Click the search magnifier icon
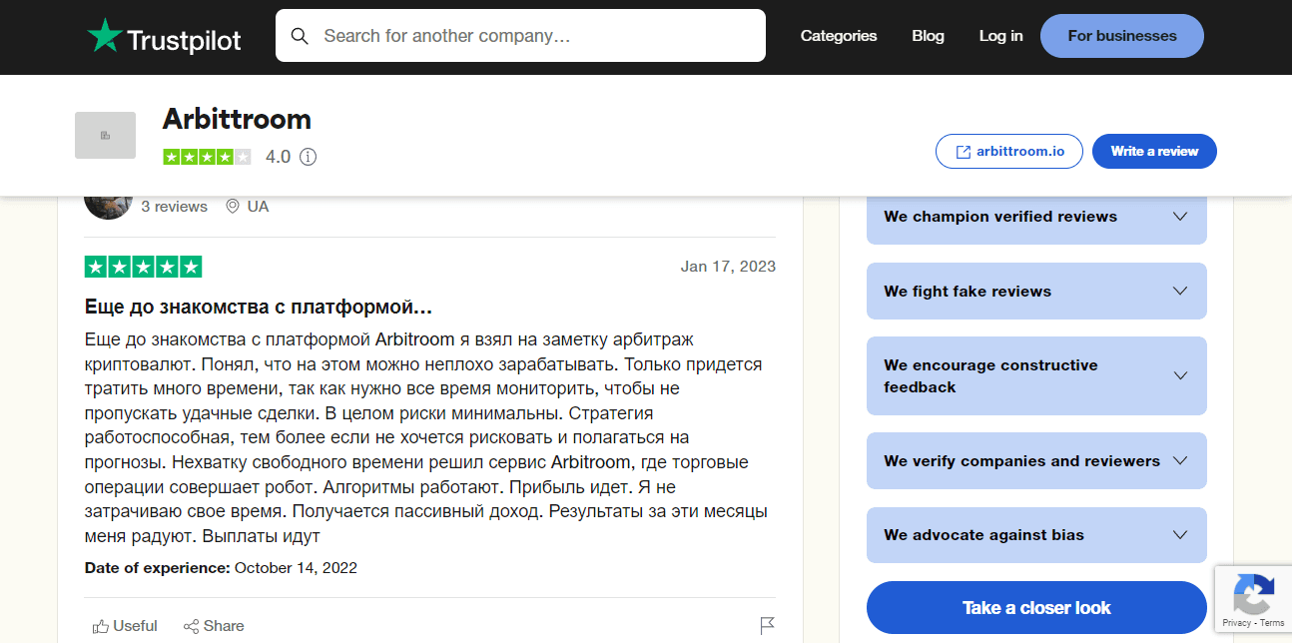The width and height of the screenshot is (1292, 643). point(300,36)
